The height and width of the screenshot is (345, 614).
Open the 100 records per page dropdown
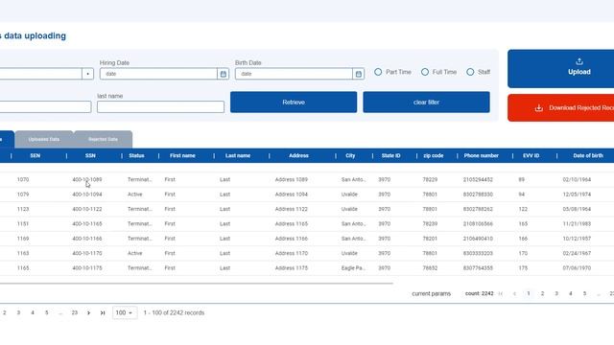coord(125,313)
